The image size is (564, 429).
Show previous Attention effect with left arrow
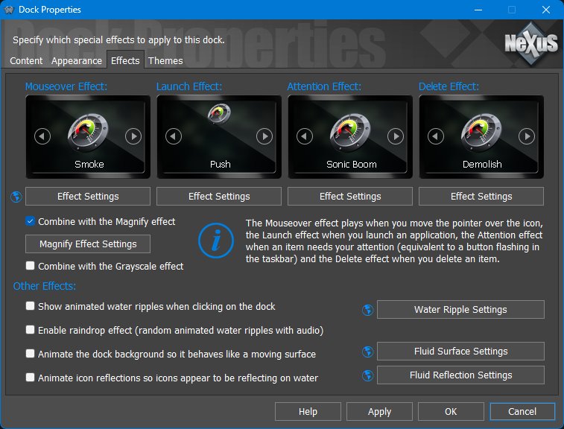(x=305, y=136)
